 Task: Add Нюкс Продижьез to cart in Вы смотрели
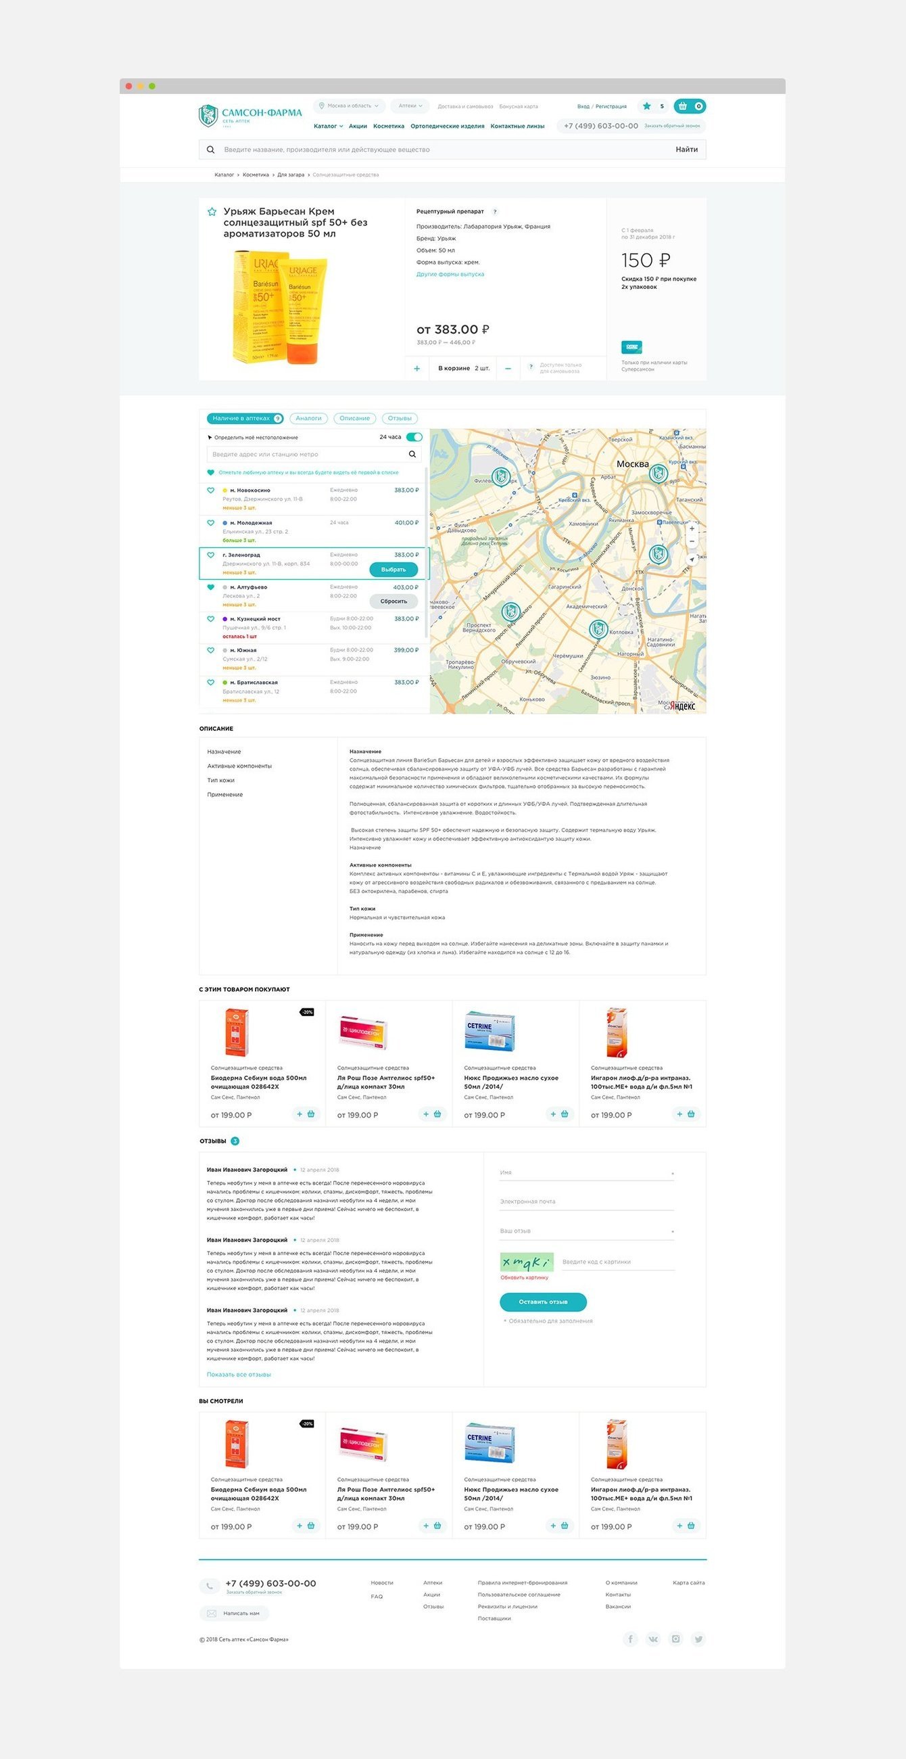558,1526
